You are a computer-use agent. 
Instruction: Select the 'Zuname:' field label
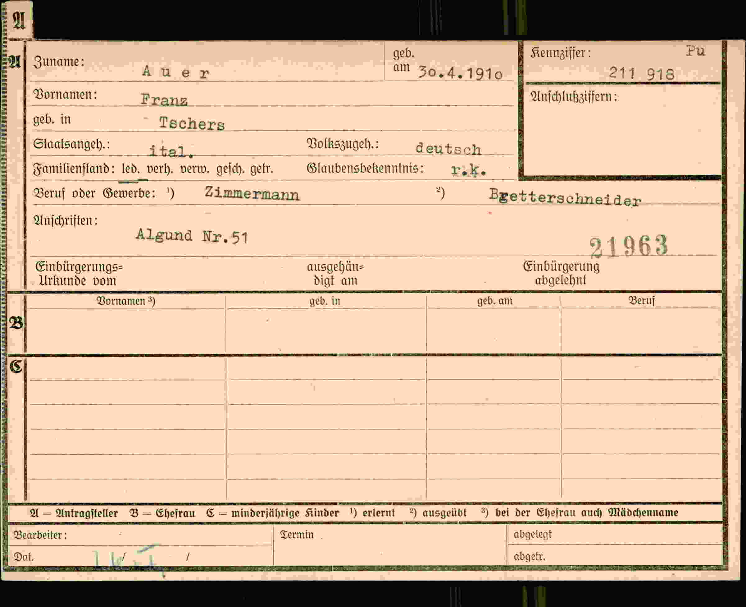tap(59, 62)
